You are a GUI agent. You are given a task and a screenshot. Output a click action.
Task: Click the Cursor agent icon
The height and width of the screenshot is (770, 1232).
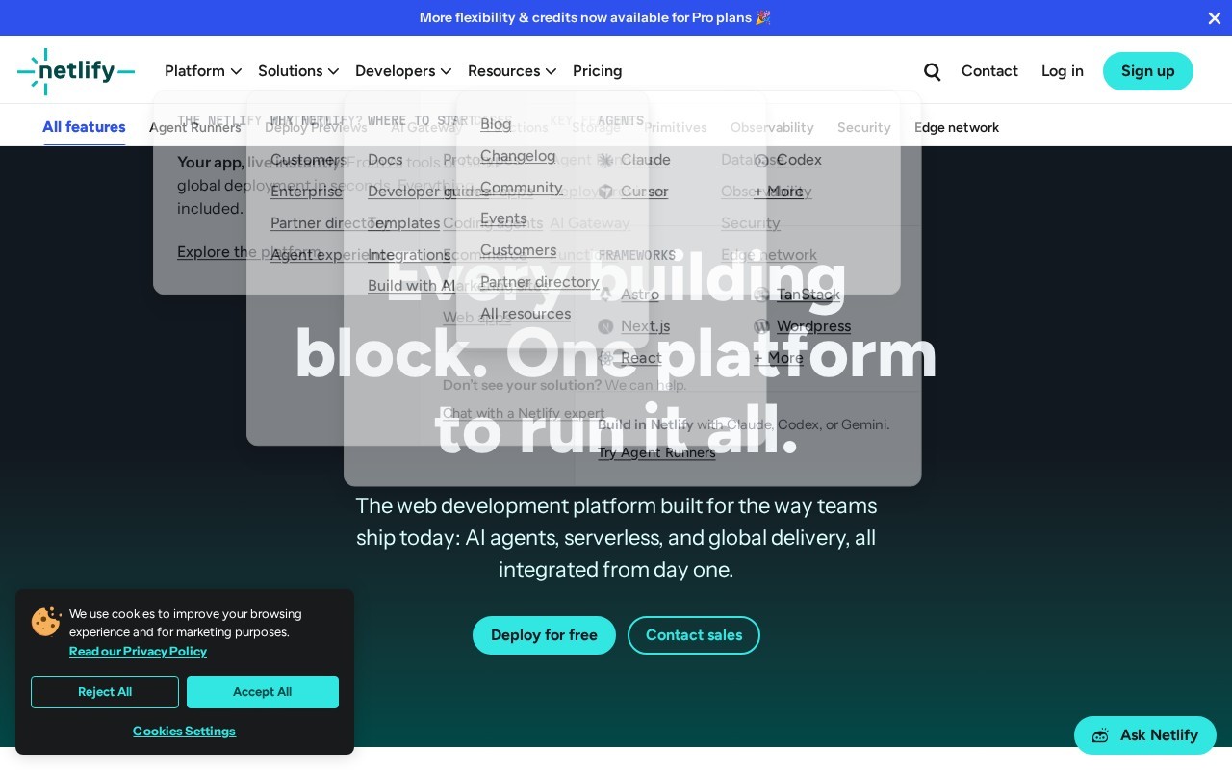(x=605, y=192)
